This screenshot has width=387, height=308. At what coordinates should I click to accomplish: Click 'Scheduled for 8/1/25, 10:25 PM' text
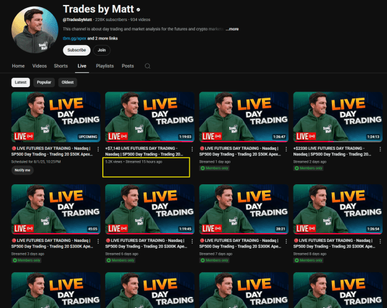36,162
